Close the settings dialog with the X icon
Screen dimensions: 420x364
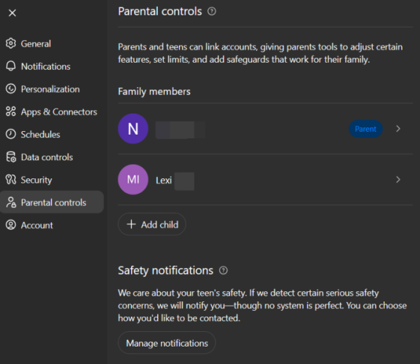coord(12,12)
